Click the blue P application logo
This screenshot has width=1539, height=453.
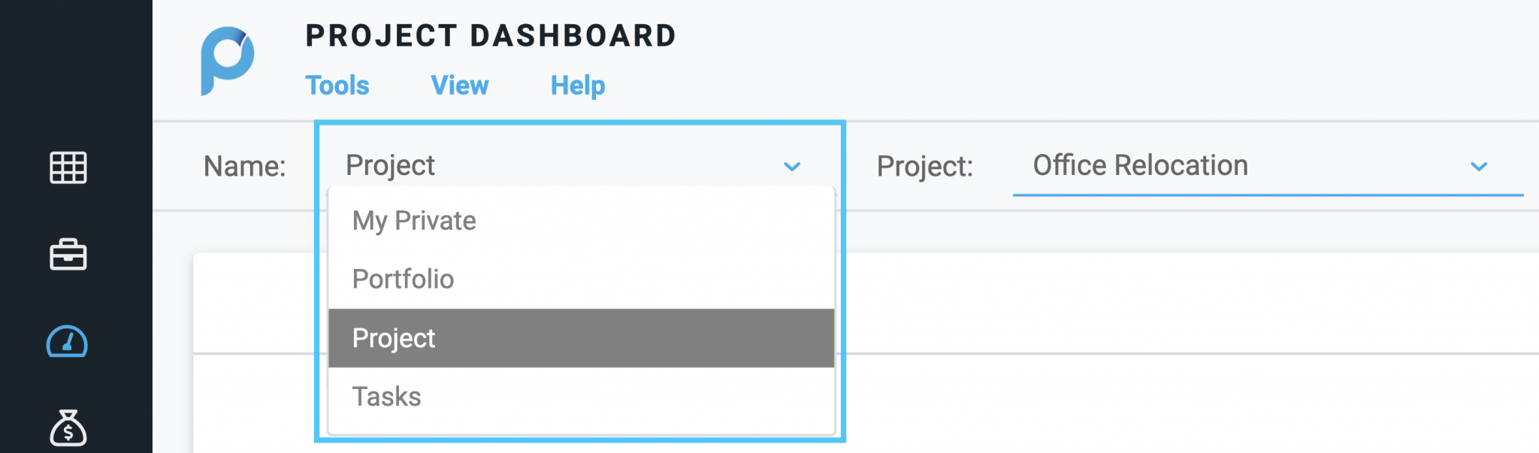click(x=227, y=61)
